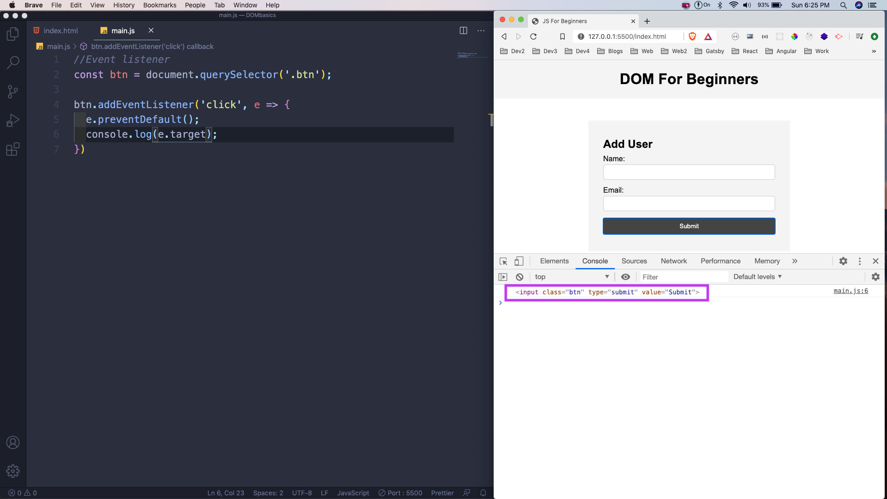
Task: Toggle the console sidebar
Action: click(x=503, y=277)
